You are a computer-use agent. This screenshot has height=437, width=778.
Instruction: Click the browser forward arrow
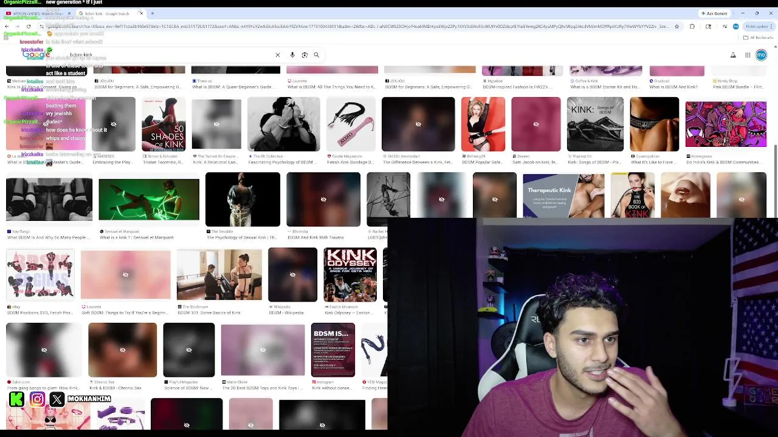(18, 27)
